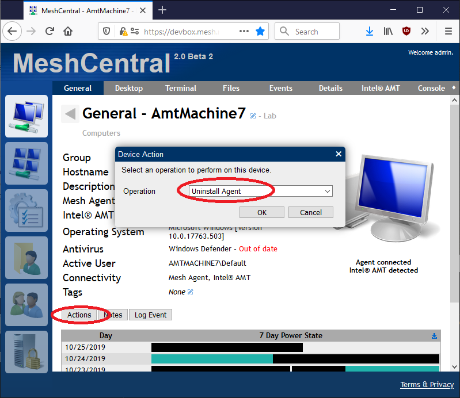This screenshot has width=460, height=398.
Task: Click scrollbar down arrow
Action: click(454, 366)
